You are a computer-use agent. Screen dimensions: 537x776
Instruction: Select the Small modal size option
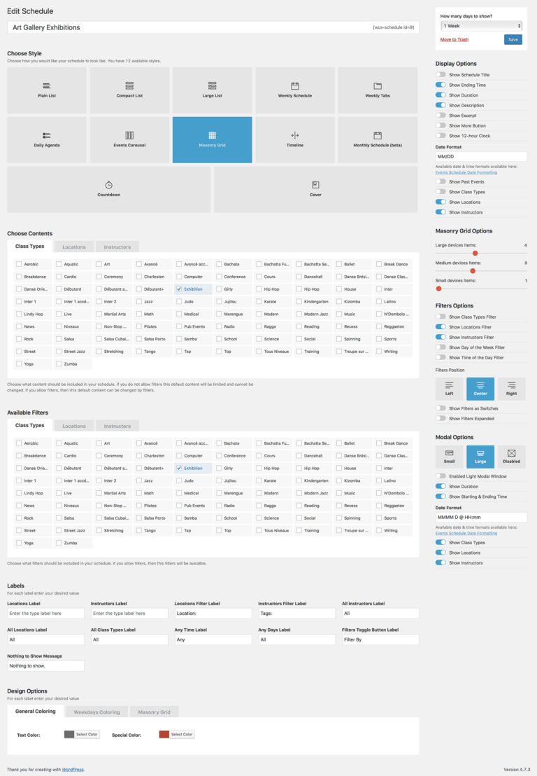(449, 457)
